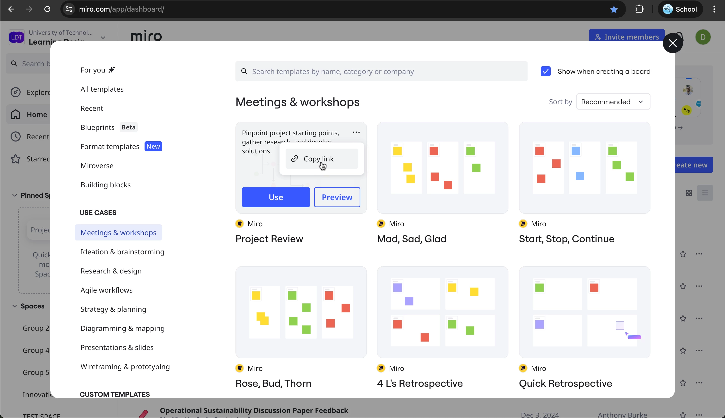725x418 pixels.
Task: Collapse the Pinned Spaces section
Action: click(x=14, y=195)
